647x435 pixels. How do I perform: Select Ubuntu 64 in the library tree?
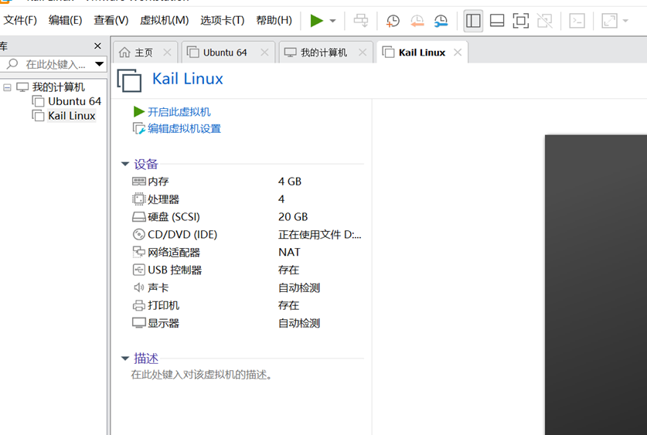point(74,101)
